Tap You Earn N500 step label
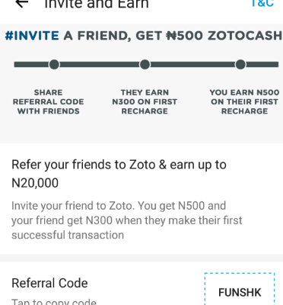The height and width of the screenshot is (305, 283). coord(244,101)
